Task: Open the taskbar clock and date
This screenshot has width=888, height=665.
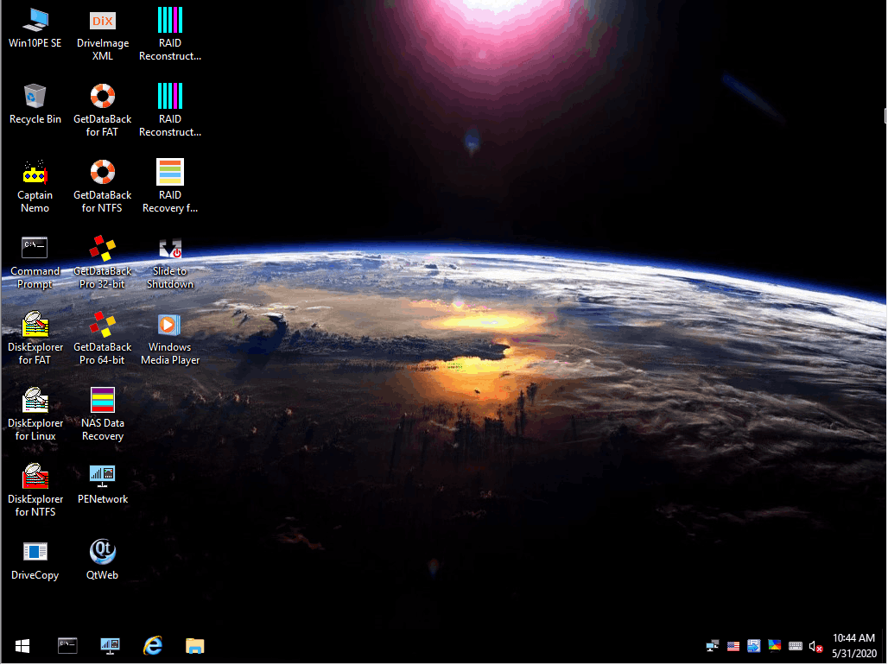Action: coord(853,645)
